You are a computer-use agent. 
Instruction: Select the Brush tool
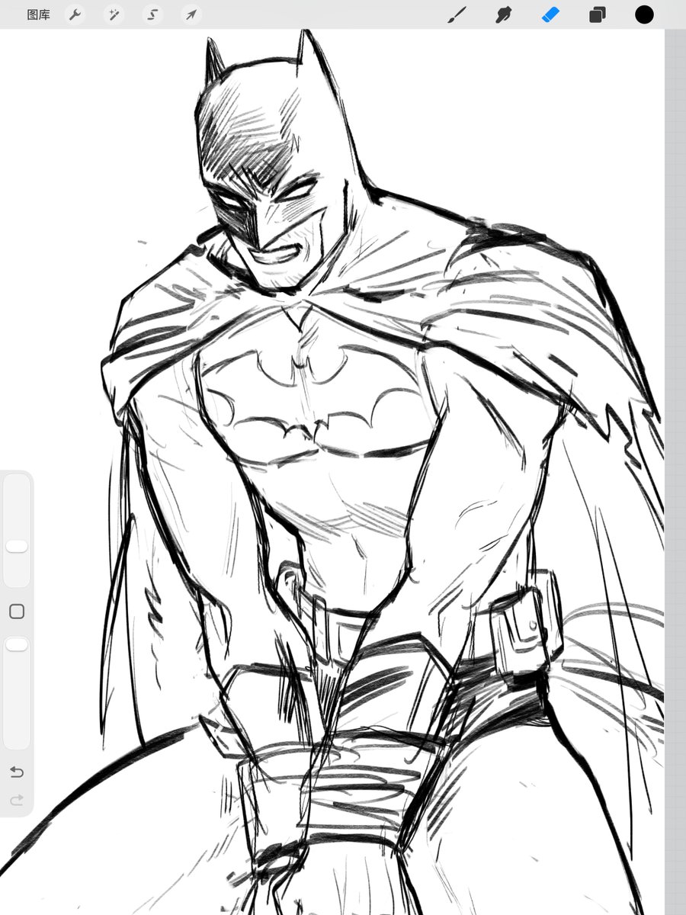[x=457, y=14]
